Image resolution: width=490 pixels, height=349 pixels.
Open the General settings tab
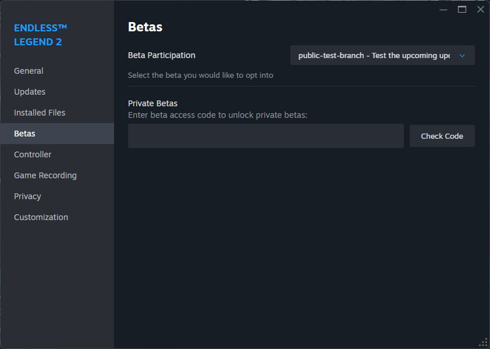[29, 71]
